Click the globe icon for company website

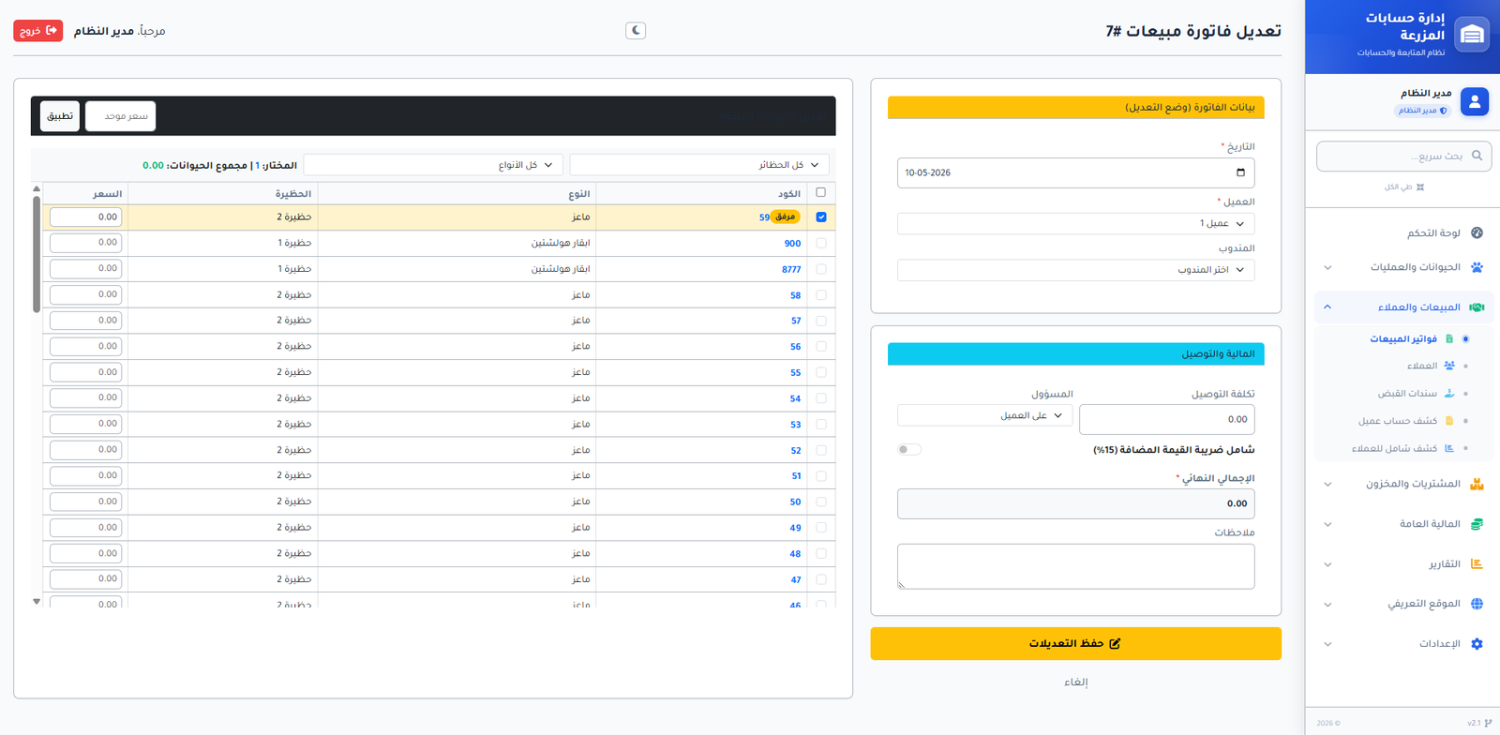1477,604
